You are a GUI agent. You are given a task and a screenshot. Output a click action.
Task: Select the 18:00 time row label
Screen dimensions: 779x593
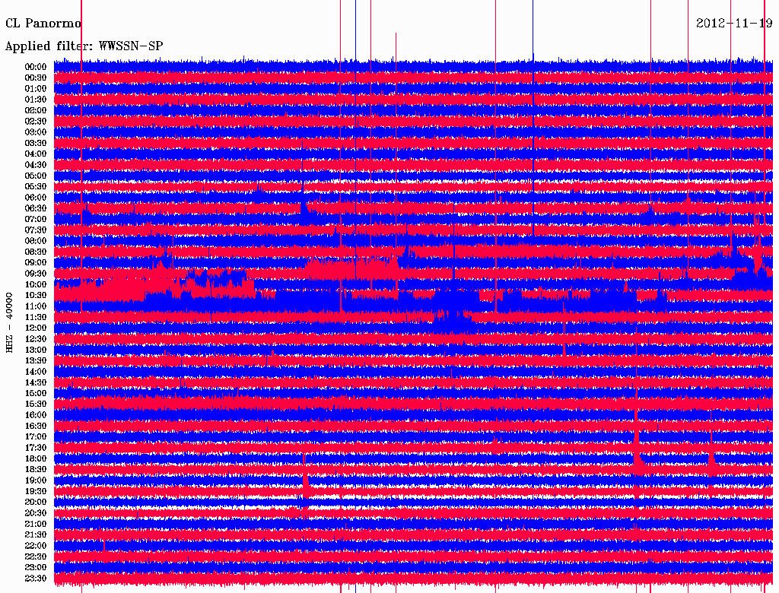pos(36,458)
